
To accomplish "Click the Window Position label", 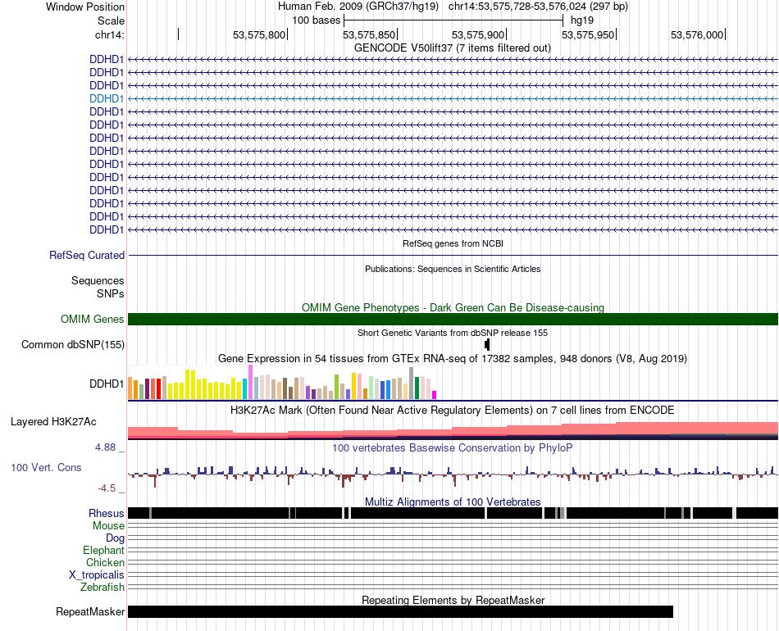I will pos(85,7).
